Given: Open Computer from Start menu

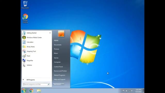Looking at the screenshot, I should click(57, 62).
